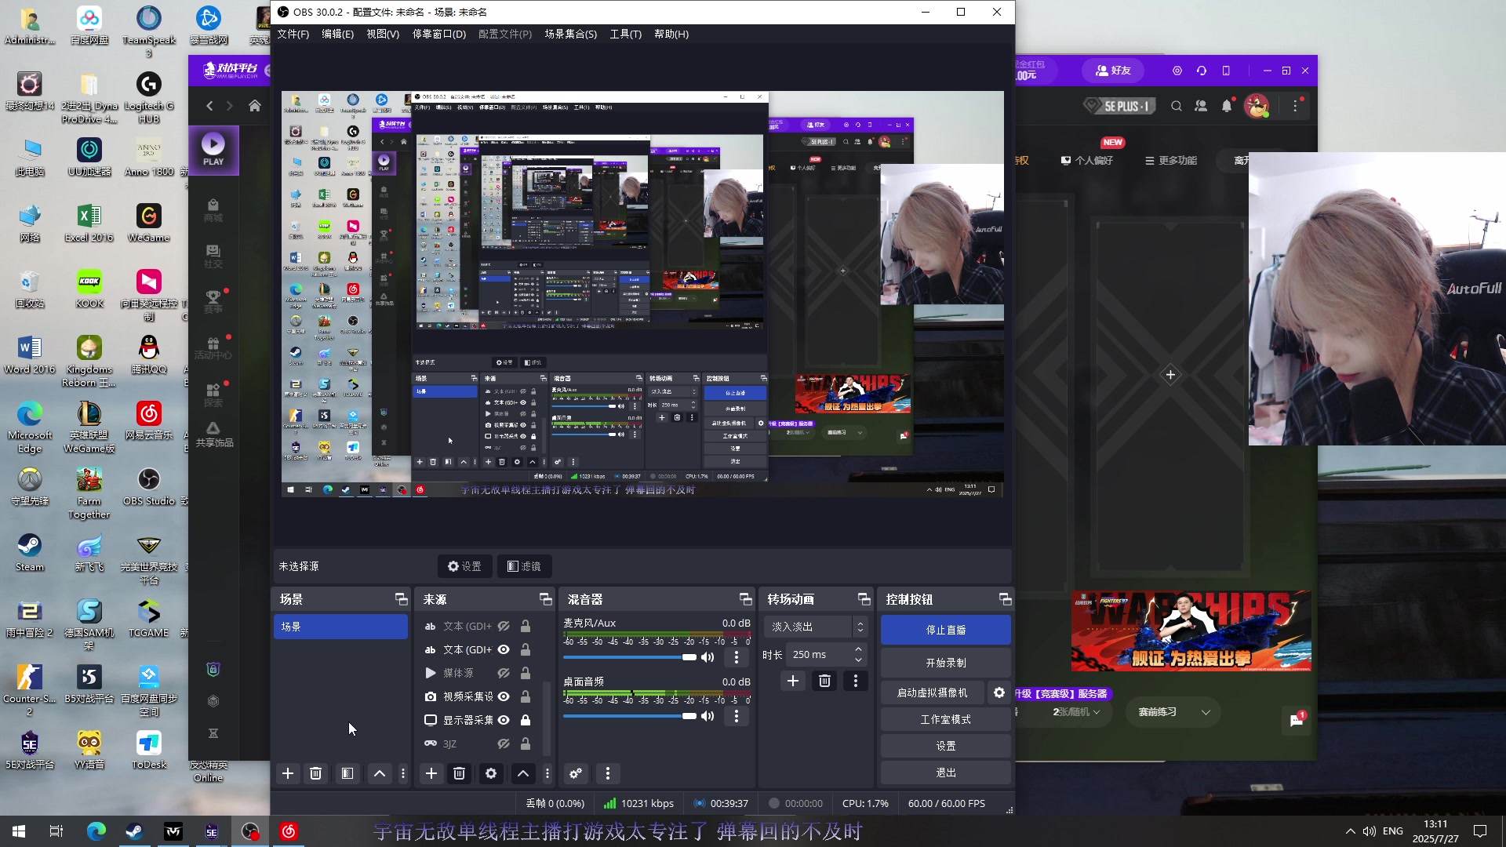Pop out the 控制按钮 dock panel
This screenshot has width=1506, height=847.
pyautogui.click(x=1005, y=599)
